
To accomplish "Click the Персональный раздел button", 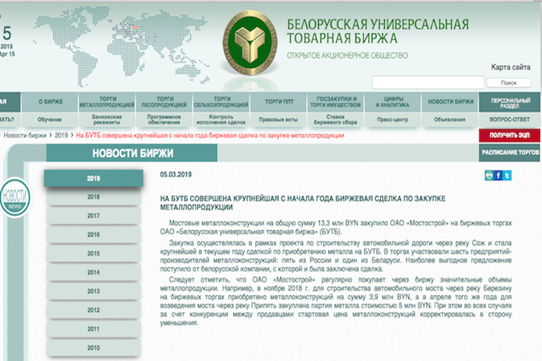I will point(509,102).
